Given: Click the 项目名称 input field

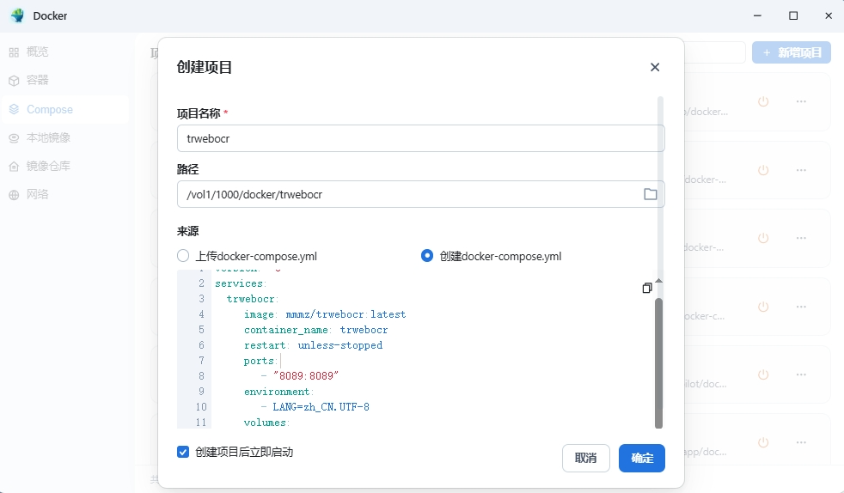Looking at the screenshot, I should coord(420,138).
